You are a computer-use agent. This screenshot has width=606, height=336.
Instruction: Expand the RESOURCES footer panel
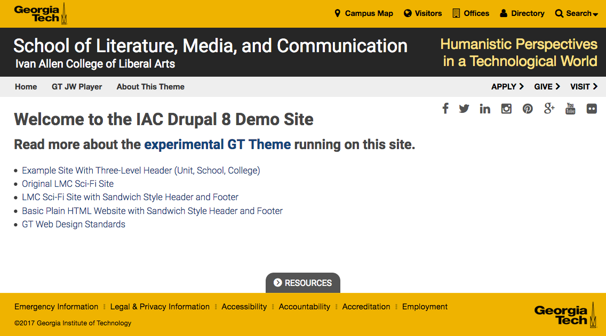click(x=302, y=283)
